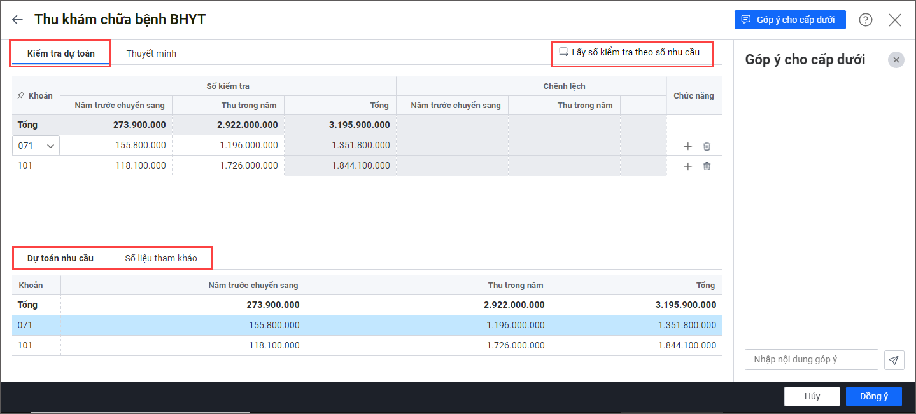This screenshot has width=916, height=414.
Task: Switch to the Thuyết minh tab
Action: [151, 53]
